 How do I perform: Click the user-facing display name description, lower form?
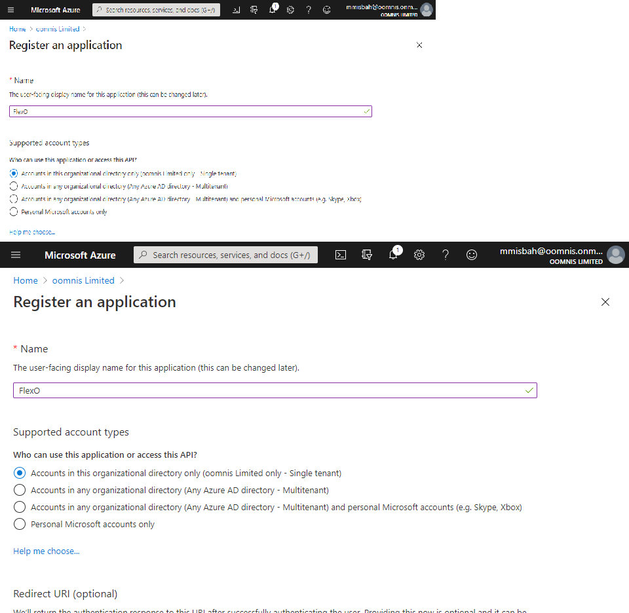pos(156,367)
